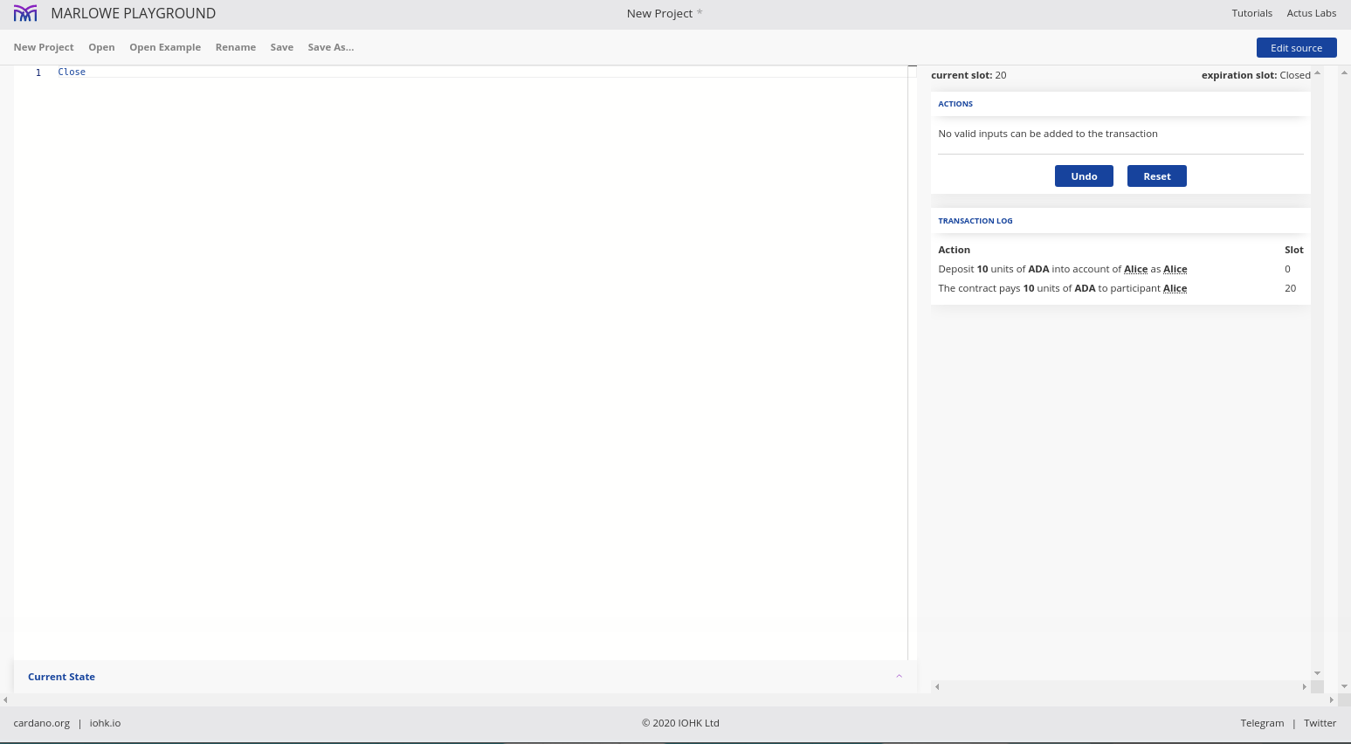Click slot value 0 in transaction log
Viewport: 1351px width, 744px height.
(x=1287, y=269)
